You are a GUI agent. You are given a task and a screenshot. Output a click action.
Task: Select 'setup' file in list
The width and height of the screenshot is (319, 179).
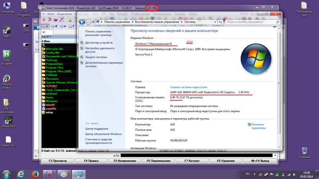49,112
